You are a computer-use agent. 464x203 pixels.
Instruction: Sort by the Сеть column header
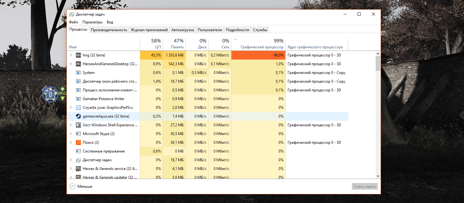(220, 44)
